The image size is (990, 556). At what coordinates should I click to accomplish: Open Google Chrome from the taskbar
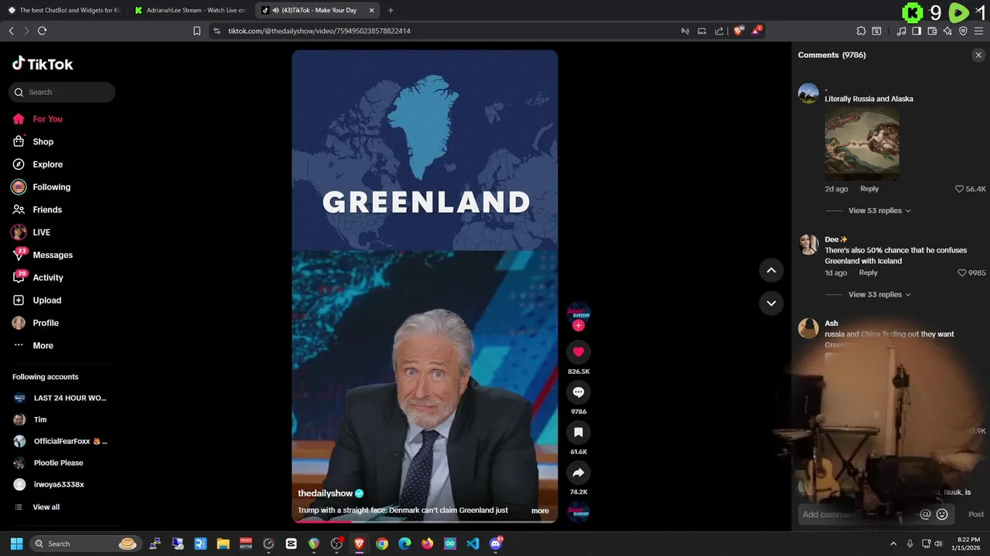(x=382, y=544)
